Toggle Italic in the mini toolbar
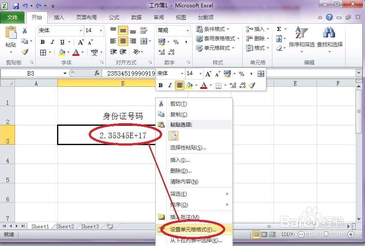 point(170,85)
